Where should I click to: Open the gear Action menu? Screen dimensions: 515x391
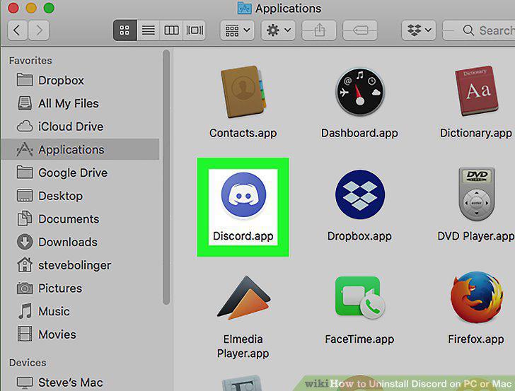tap(278, 30)
